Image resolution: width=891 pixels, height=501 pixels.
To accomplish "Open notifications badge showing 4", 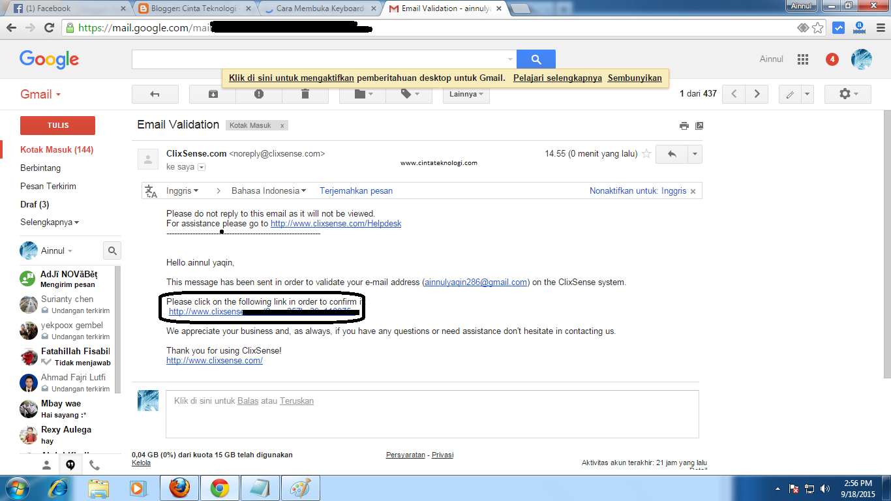I will 832,59.
